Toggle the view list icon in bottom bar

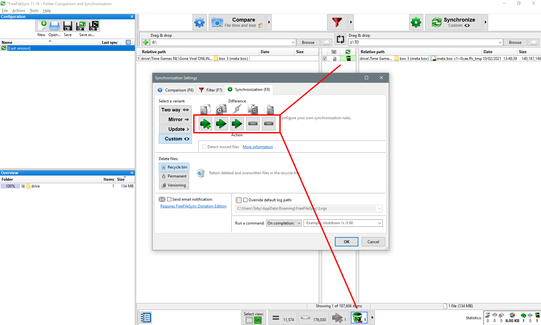pos(145,318)
